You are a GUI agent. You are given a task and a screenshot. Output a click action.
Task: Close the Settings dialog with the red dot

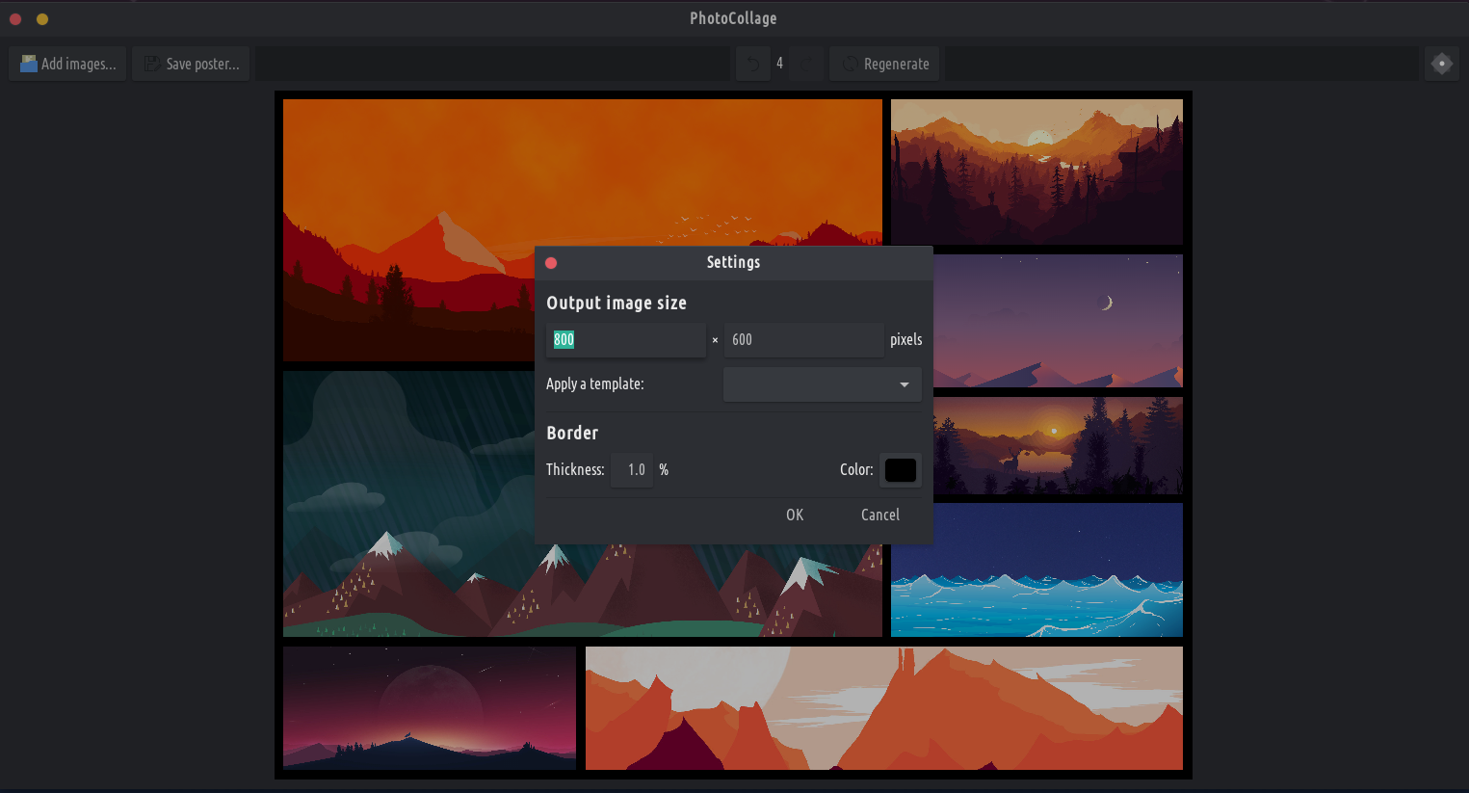(x=551, y=263)
